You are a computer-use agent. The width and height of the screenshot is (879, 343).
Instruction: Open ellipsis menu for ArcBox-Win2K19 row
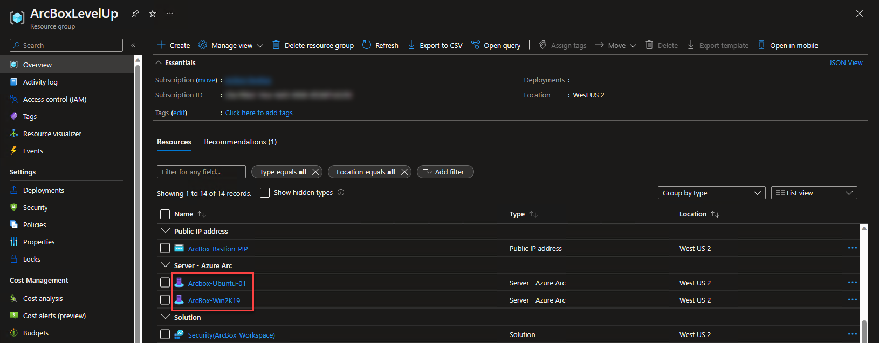tap(853, 299)
